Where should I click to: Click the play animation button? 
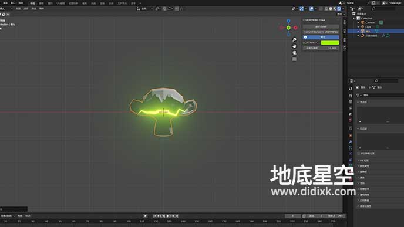point(168,216)
